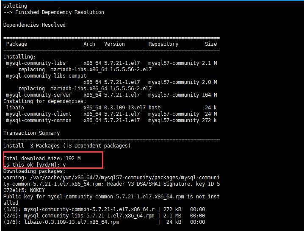This screenshot has width=304, height=231.
Task: Click 'Installing for dependencies:' label
Action: tap(45, 101)
